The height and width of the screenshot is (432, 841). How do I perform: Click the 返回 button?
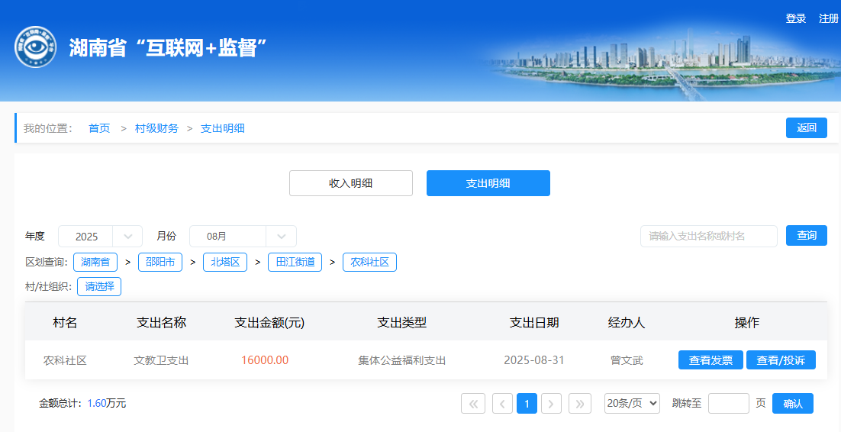tap(807, 128)
